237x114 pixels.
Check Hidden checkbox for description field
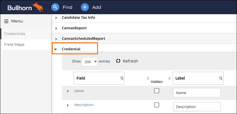tap(157, 105)
